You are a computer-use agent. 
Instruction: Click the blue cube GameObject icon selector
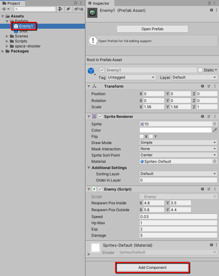click(x=91, y=71)
